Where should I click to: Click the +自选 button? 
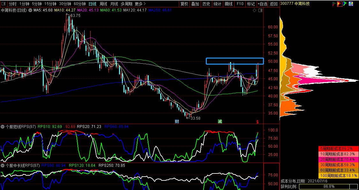[262, 4]
